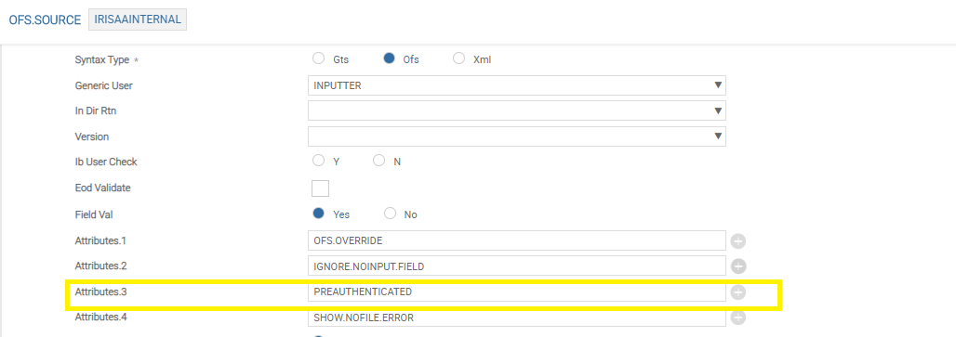Click the IRISAAINTERNAL record tab
This screenshot has width=956, height=337.
pyautogui.click(x=138, y=19)
